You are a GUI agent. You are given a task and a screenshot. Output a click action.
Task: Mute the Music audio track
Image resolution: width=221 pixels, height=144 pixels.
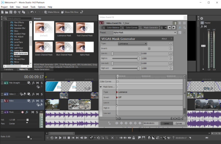(x=33, y=112)
